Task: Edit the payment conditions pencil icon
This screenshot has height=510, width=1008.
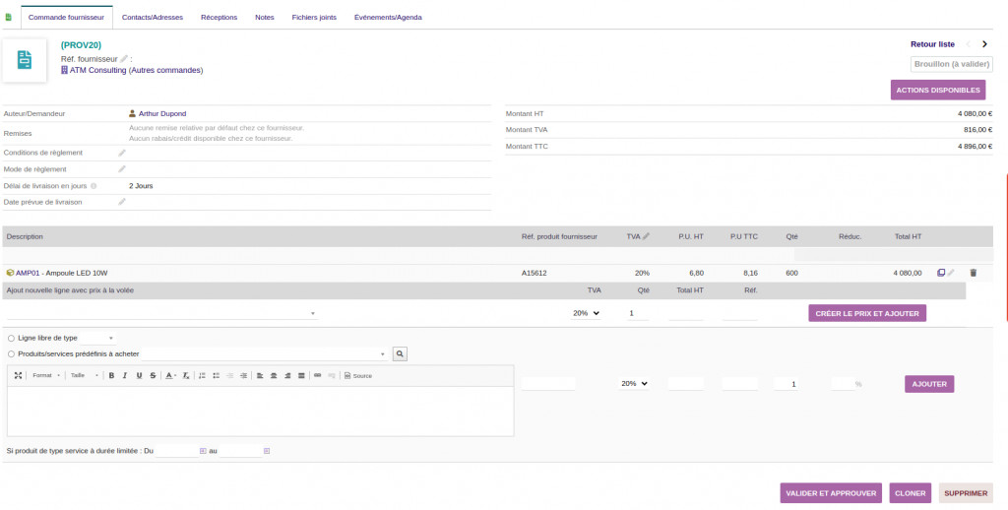Action: tap(122, 153)
